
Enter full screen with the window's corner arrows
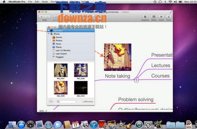point(171,12)
